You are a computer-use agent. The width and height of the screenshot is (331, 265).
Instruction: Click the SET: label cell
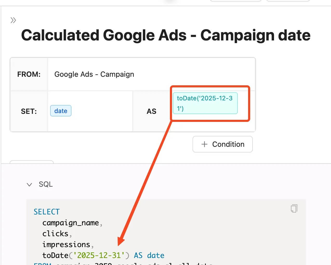point(29,111)
